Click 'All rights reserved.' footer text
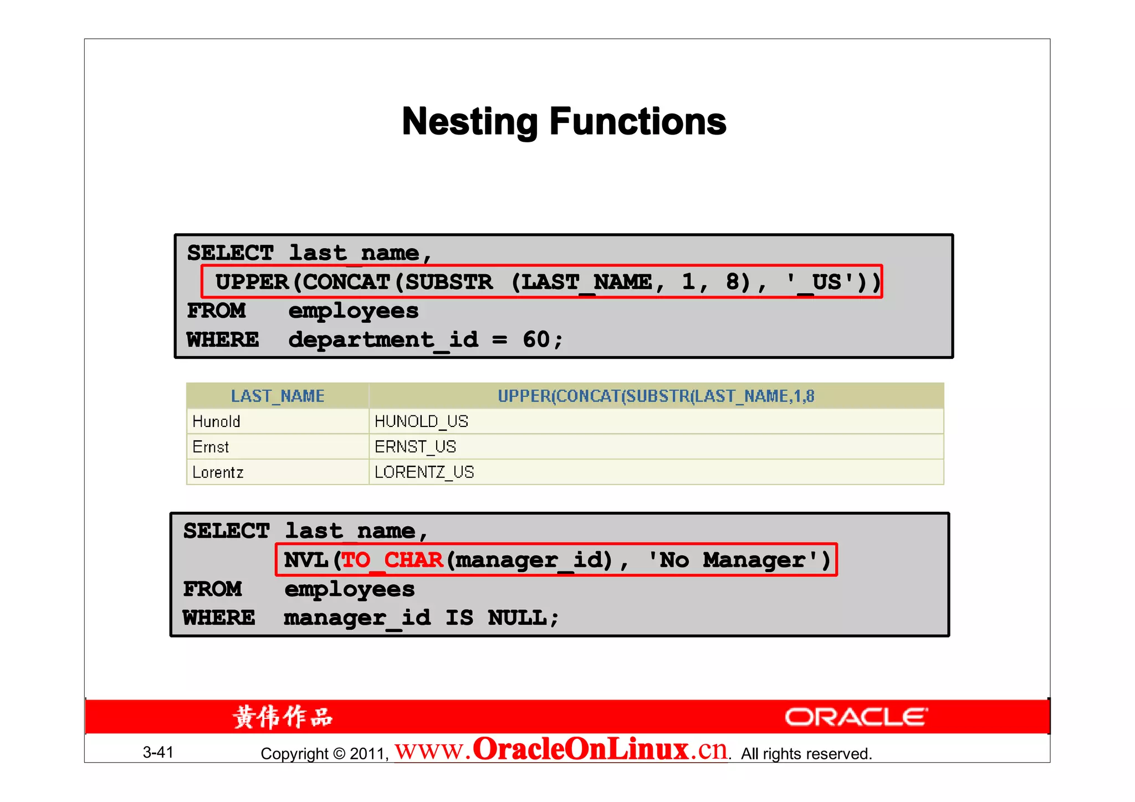 point(806,754)
